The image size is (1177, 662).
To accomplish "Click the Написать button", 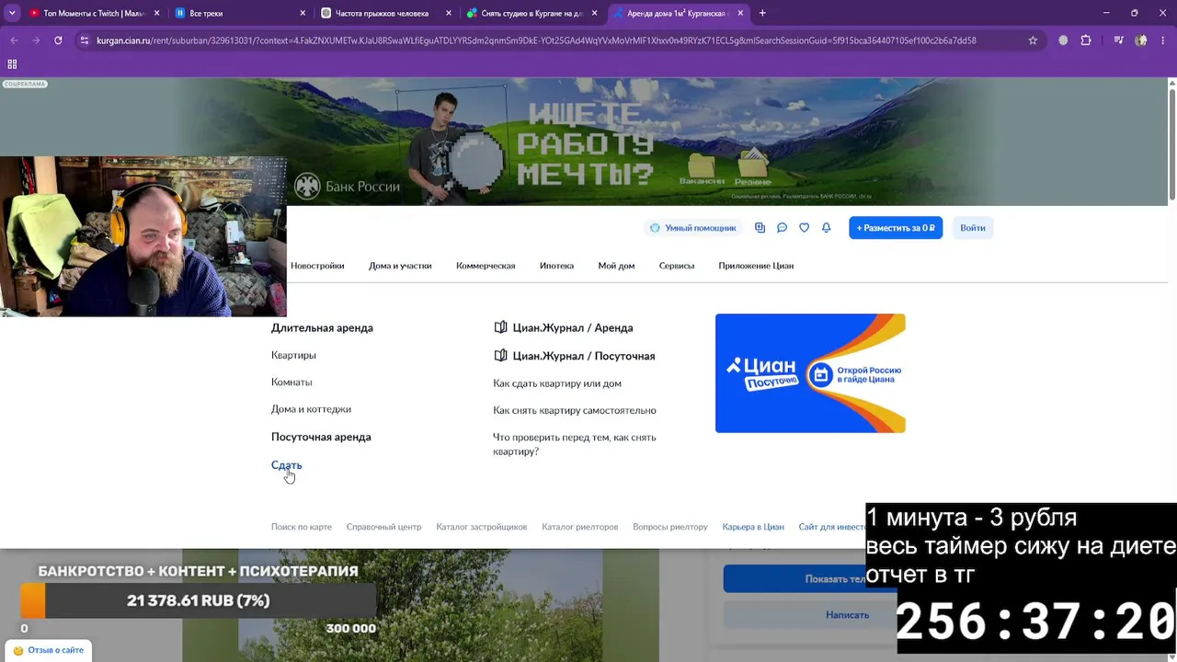I will [x=847, y=615].
